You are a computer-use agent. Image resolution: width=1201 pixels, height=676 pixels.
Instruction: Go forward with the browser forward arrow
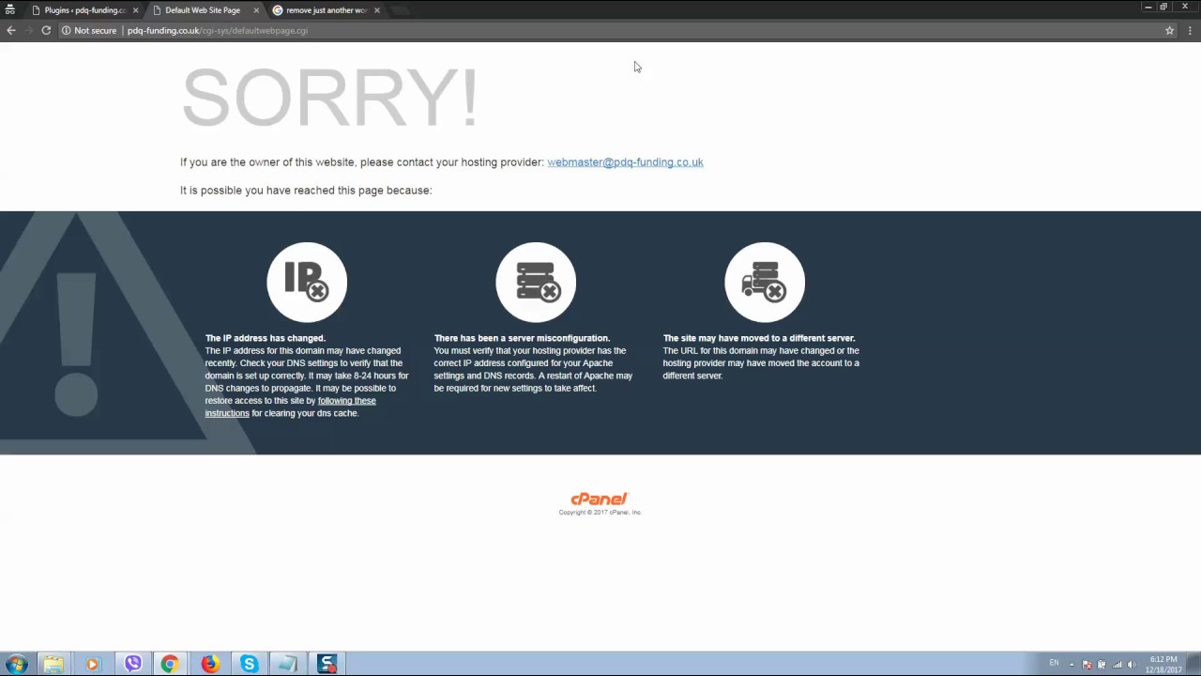(28, 30)
